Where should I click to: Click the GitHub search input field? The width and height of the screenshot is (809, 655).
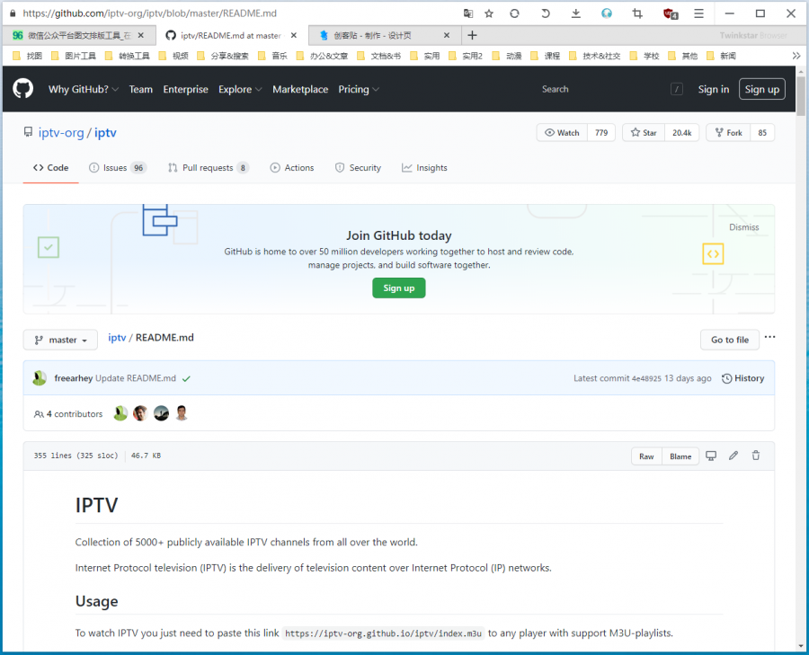pos(602,89)
